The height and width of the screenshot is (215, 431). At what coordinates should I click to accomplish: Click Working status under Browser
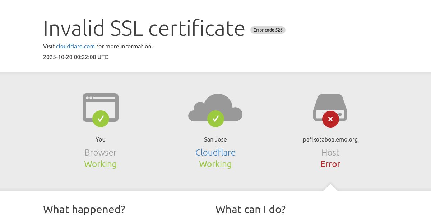(x=101, y=164)
